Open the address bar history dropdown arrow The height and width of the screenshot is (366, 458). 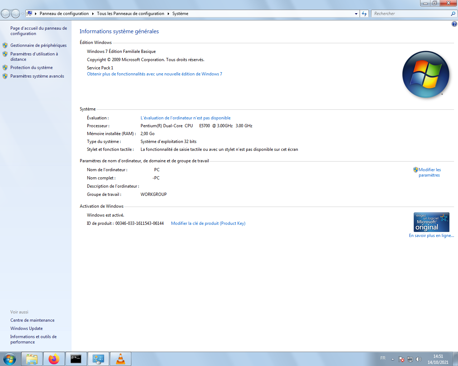(x=356, y=14)
